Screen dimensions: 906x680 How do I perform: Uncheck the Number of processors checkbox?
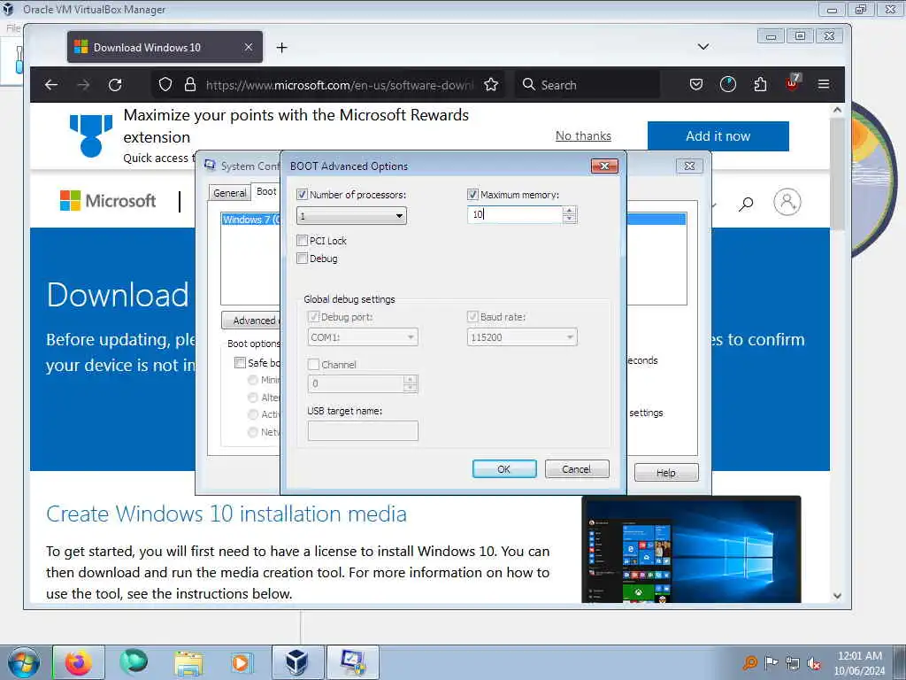click(x=302, y=195)
